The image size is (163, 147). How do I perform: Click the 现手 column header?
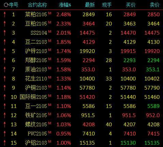(107, 5)
